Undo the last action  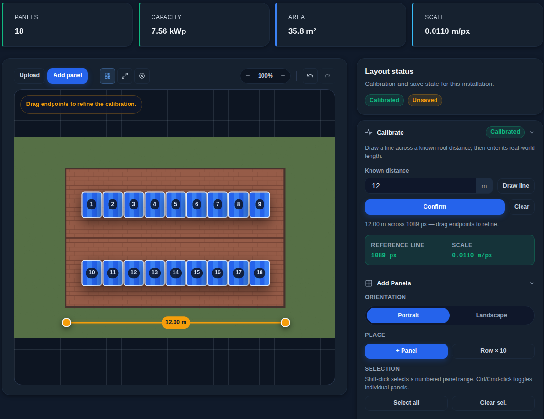pos(310,76)
